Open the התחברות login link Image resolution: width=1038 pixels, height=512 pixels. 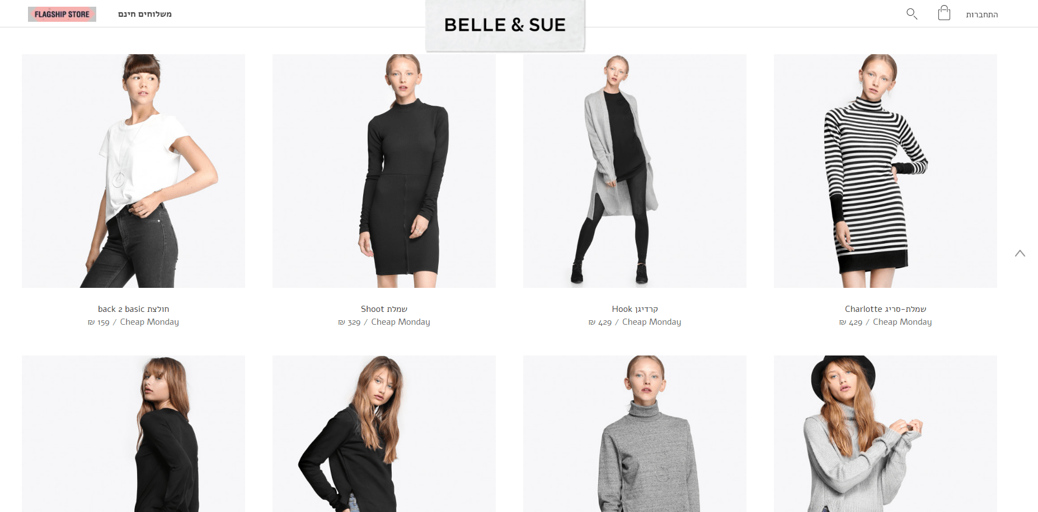981,15
